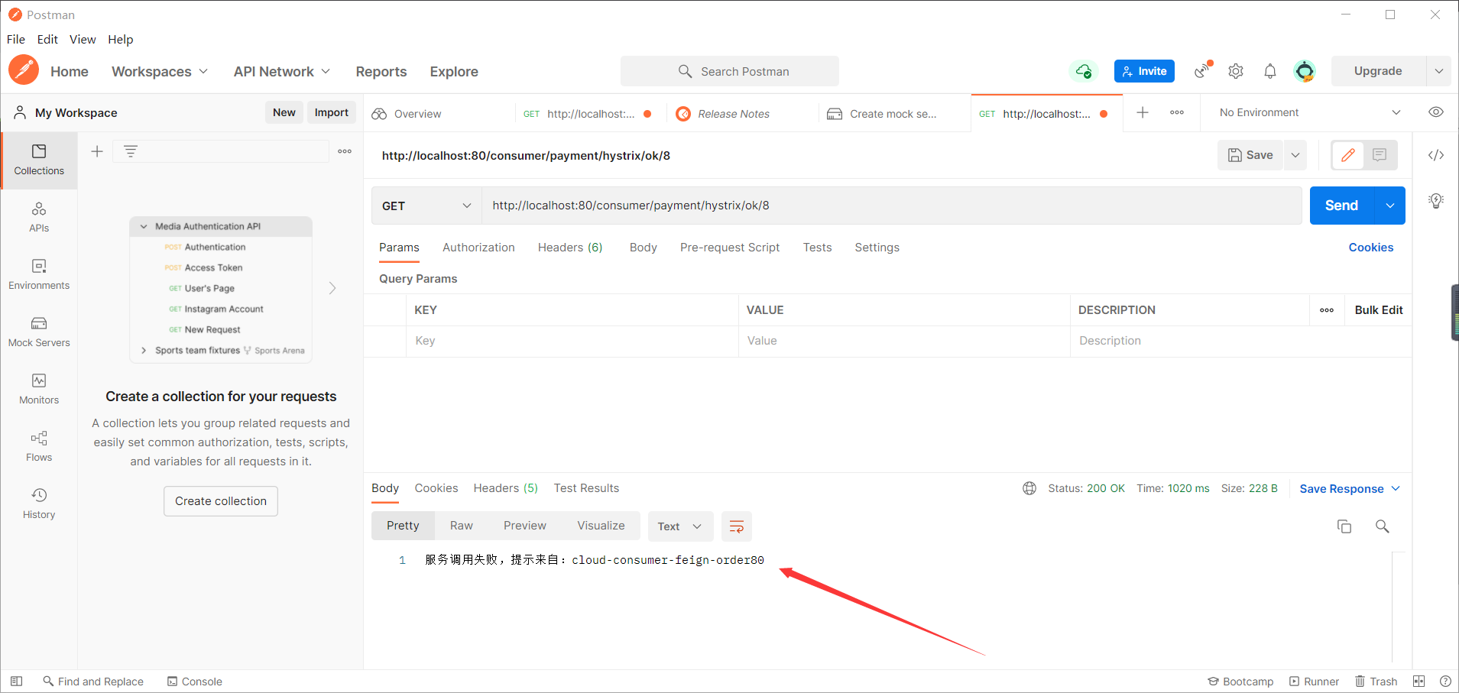Open the API Network dropdown
The image size is (1459, 693).
pos(282,71)
